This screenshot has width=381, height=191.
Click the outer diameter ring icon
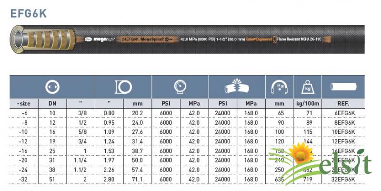click(123, 87)
